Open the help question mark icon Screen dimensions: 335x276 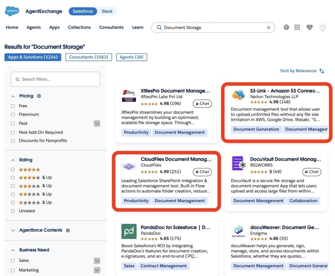pyautogui.click(x=286, y=27)
